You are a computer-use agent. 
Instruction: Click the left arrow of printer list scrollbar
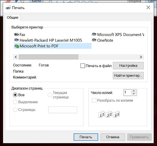tap(16, 57)
